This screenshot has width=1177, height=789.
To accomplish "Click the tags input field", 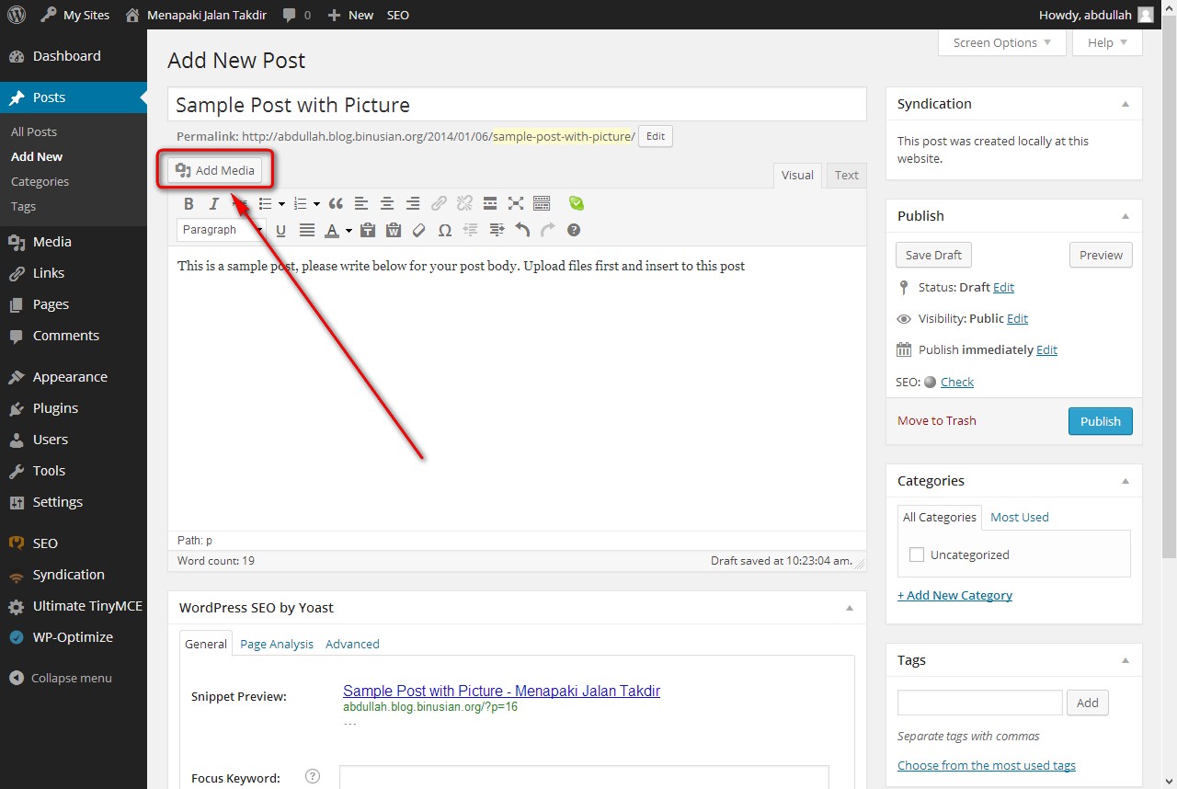I will coord(980,703).
